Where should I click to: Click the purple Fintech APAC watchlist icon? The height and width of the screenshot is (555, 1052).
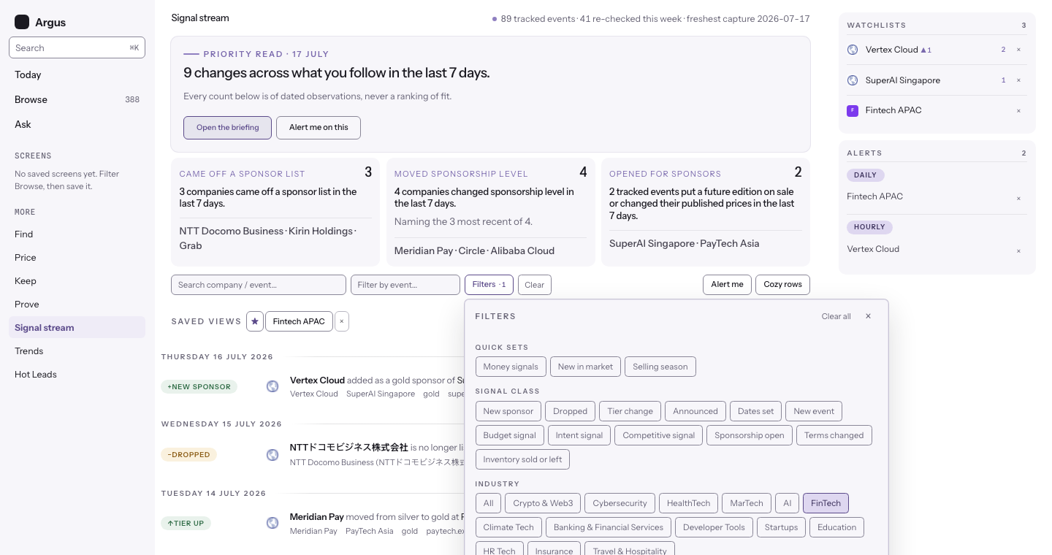click(853, 111)
